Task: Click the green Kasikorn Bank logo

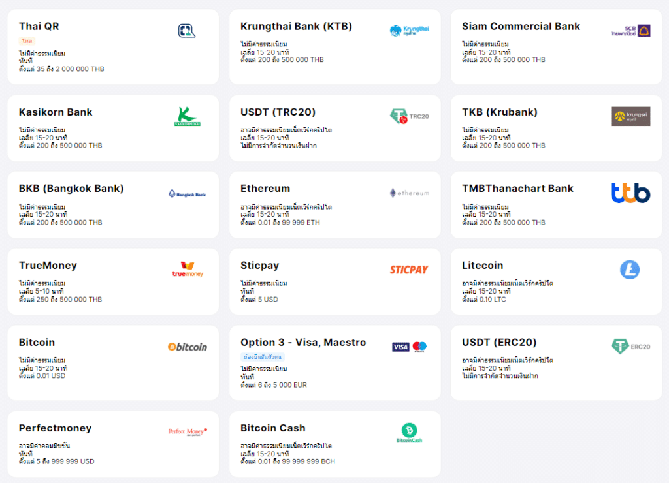Action: pyautogui.click(x=188, y=116)
